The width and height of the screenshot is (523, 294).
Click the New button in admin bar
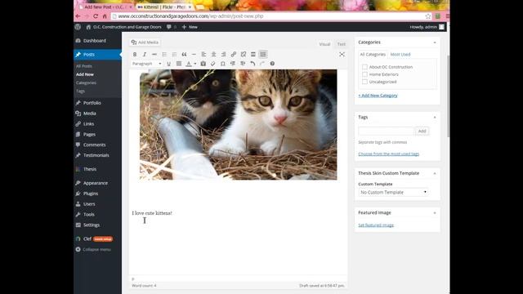190,27
